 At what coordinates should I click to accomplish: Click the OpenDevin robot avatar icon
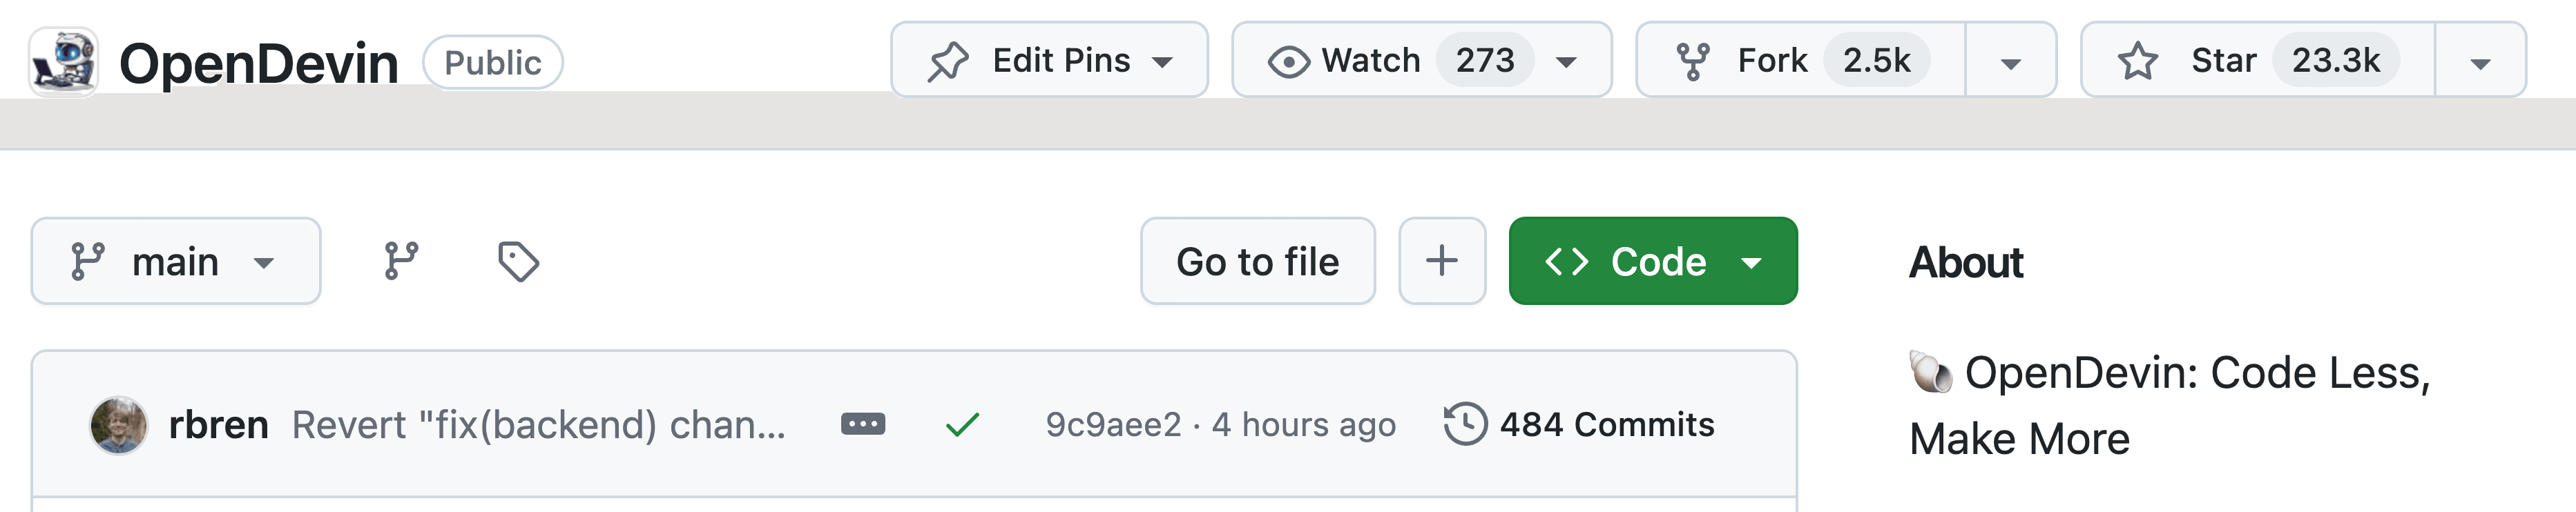63,62
